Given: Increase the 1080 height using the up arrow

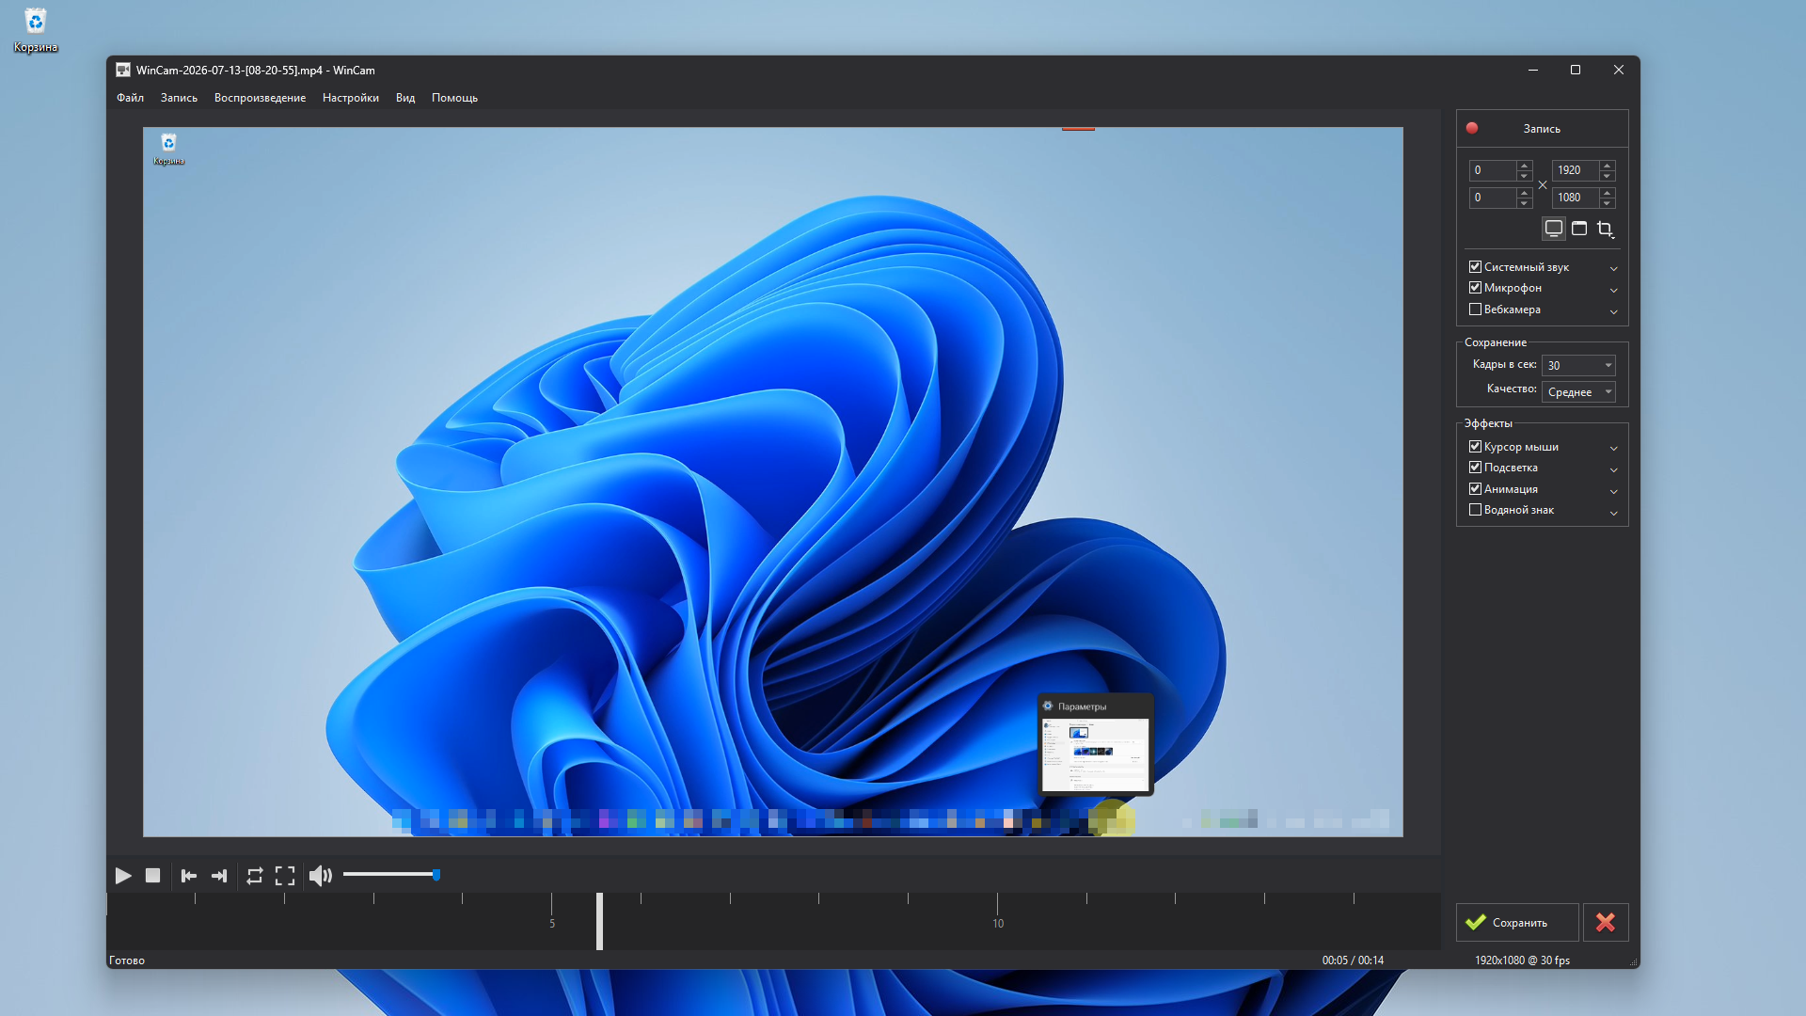Looking at the screenshot, I should pos(1608,193).
